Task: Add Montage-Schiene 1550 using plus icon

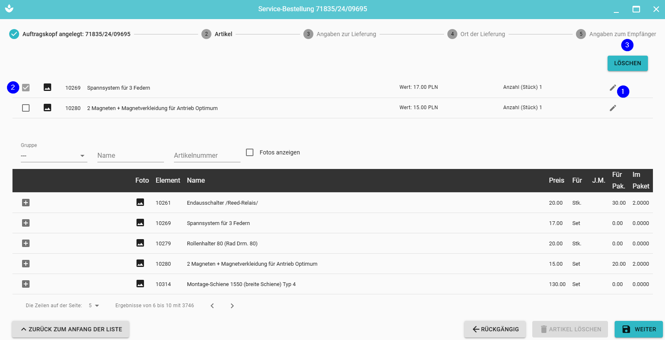Action: (x=26, y=284)
